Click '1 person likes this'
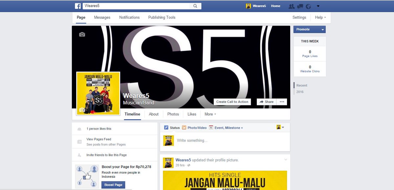This screenshot has width=394, height=190. pos(99,129)
